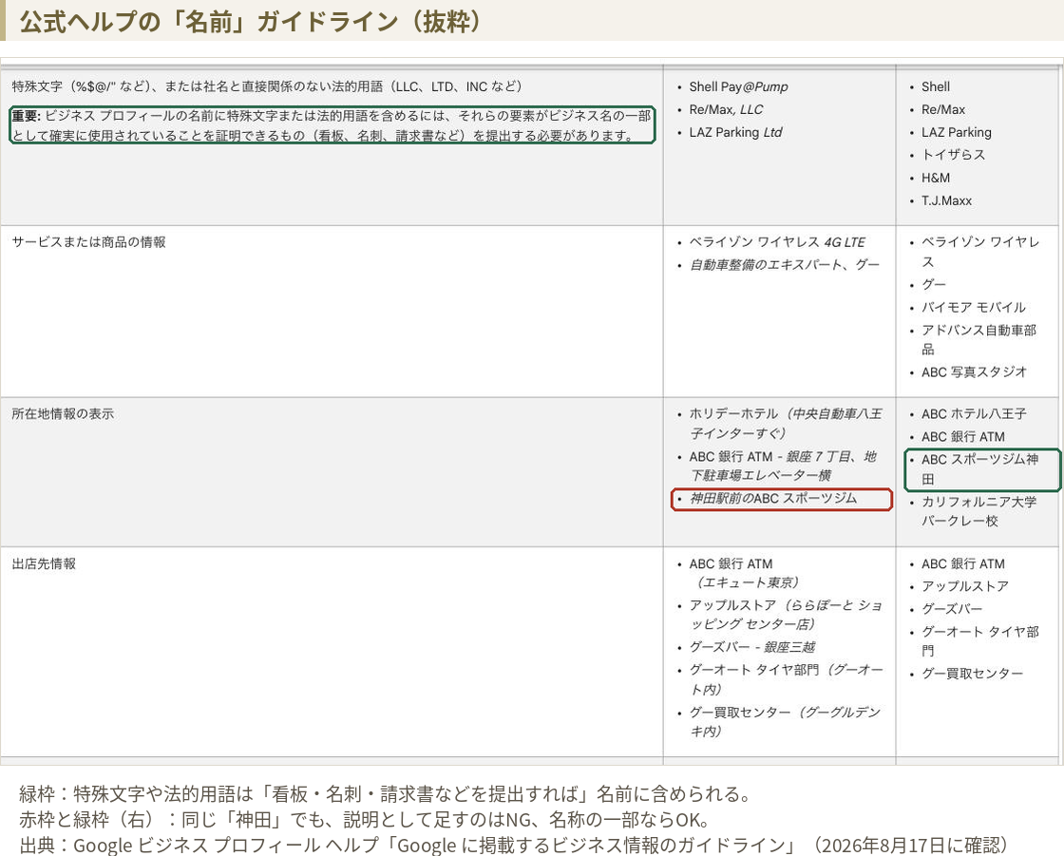Viewport: 1064px width, 856px height.
Task: Select ABC 銀行 ATM - 銀座 7 丁目 example
Action: 783,466
